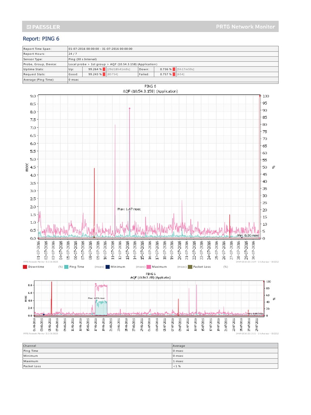Click the 13-07-2016 date label on main chart axis

[127, 249]
